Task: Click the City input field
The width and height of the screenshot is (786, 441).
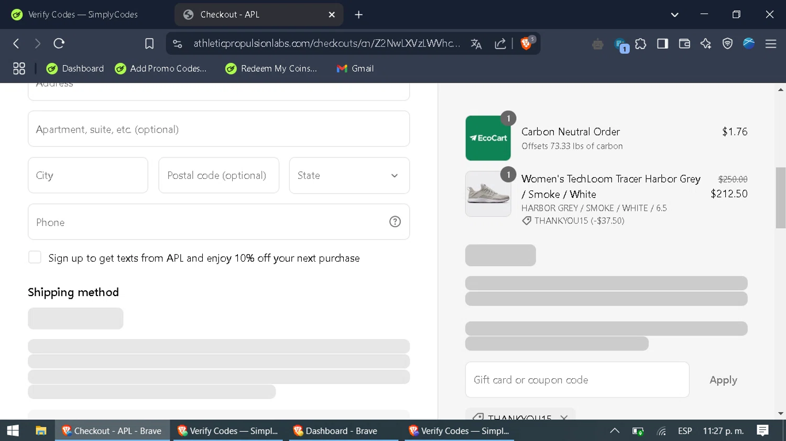Action: [88, 175]
